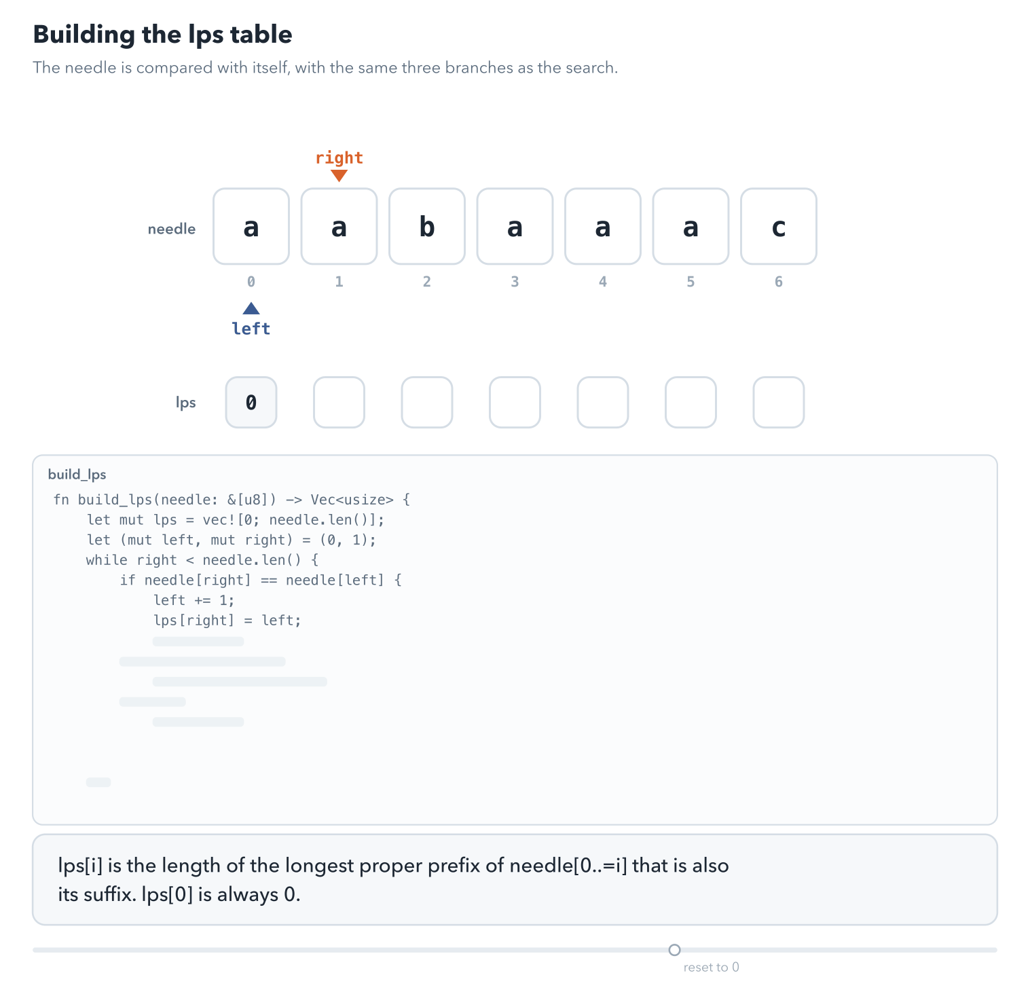Click the blue left pointer triangle
This screenshot has width=1030, height=992.
click(x=251, y=308)
